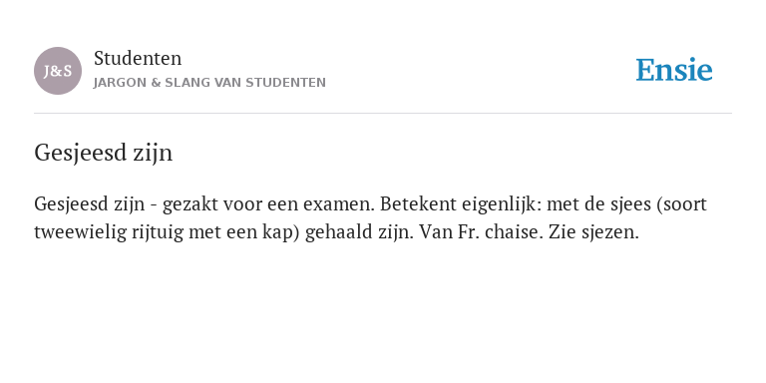Open the Jargon & Slang van Studenten subtitle
This screenshot has height=383, width=766.
coord(209,83)
